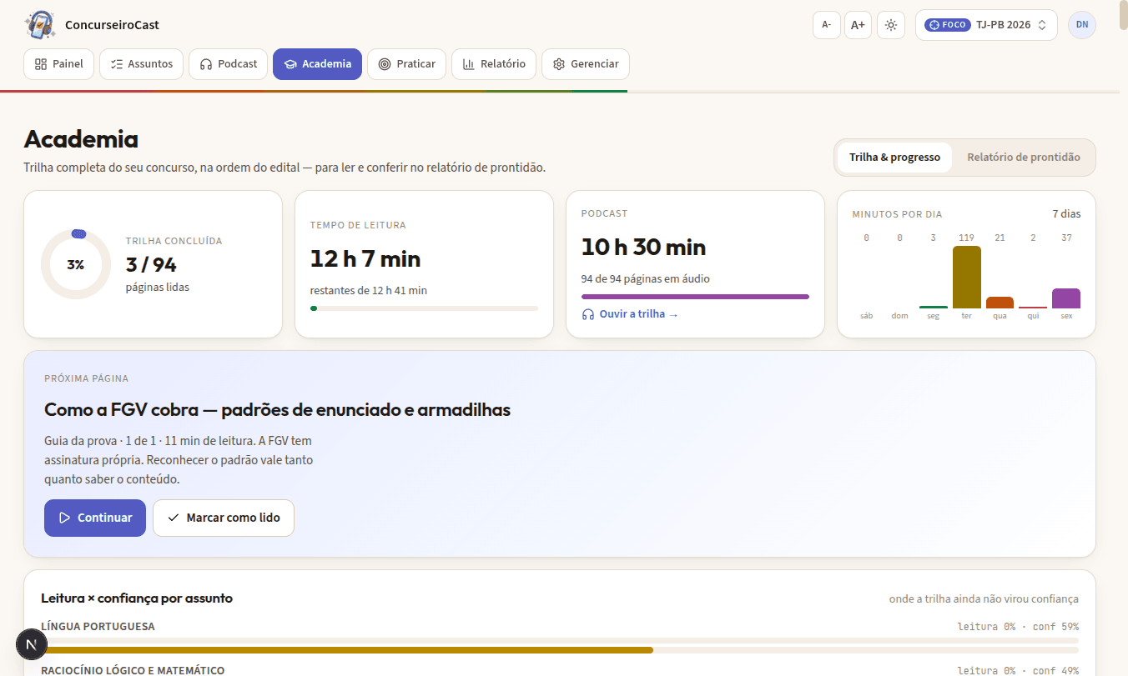Follow the Ouvir a trilha link
This screenshot has width=1128, height=676.
point(631,314)
